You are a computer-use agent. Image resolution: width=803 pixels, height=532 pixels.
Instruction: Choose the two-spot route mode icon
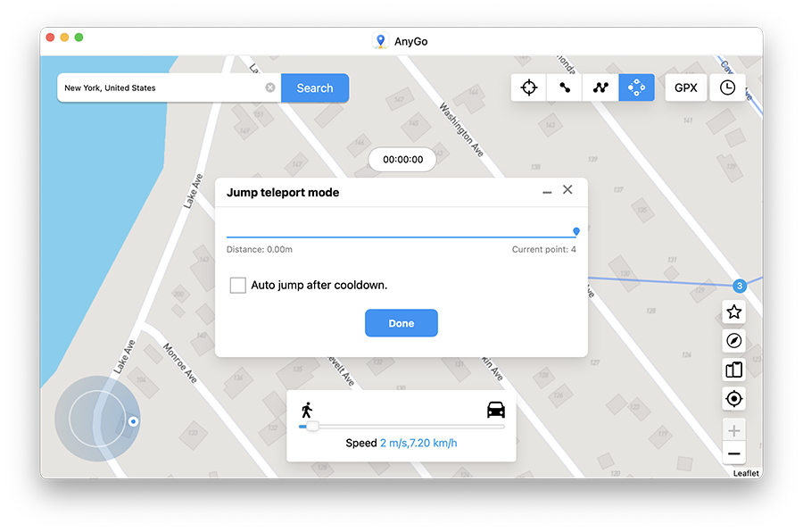(565, 87)
